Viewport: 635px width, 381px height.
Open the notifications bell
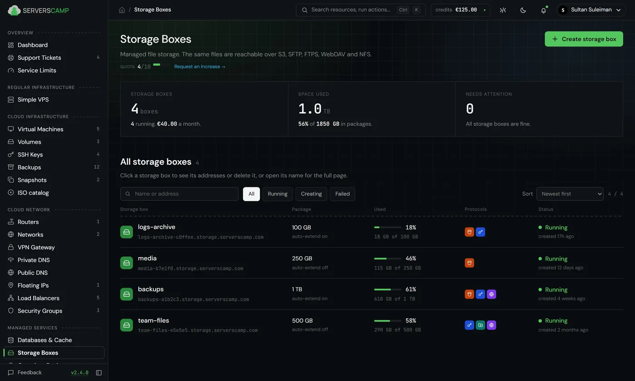coord(543,10)
